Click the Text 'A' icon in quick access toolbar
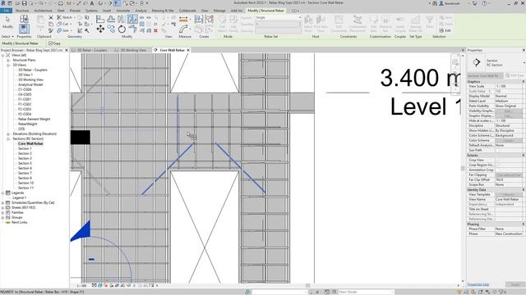Viewport: 526px width, 295px height. point(91,3)
